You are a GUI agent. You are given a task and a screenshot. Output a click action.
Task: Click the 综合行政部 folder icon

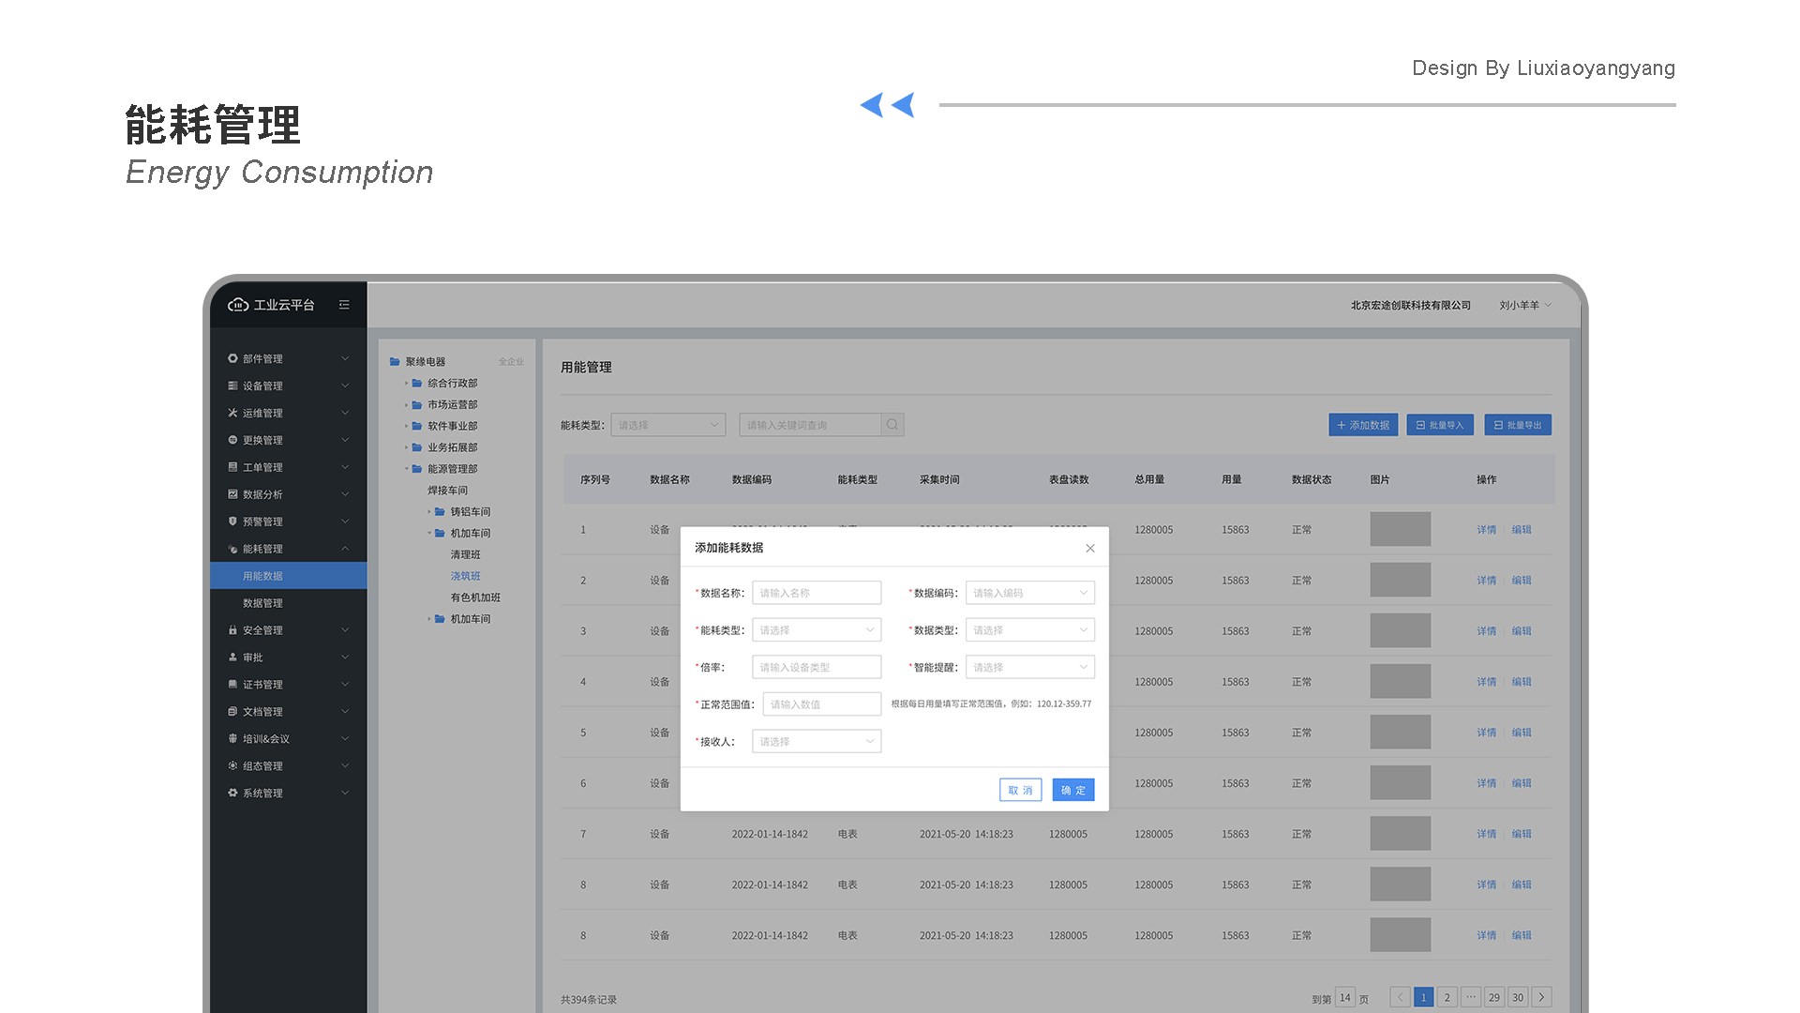point(417,384)
